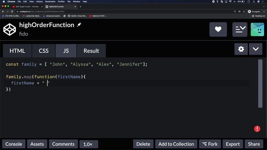Click the highOrderFunction pen title

point(47,25)
